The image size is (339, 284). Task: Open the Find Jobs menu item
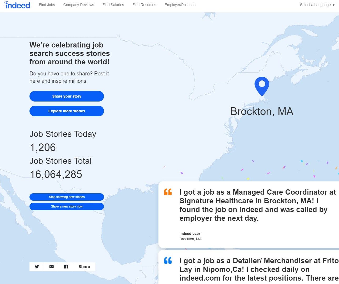click(x=47, y=4)
